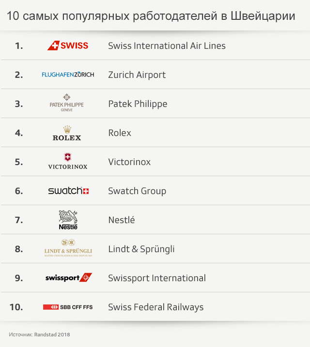
Task: Click the infographic title about Swiss employers
Action: [x=151, y=16]
